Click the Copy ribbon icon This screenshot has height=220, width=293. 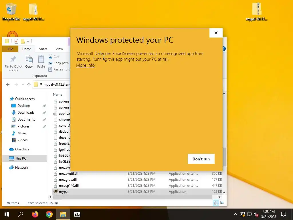[x=29, y=62]
